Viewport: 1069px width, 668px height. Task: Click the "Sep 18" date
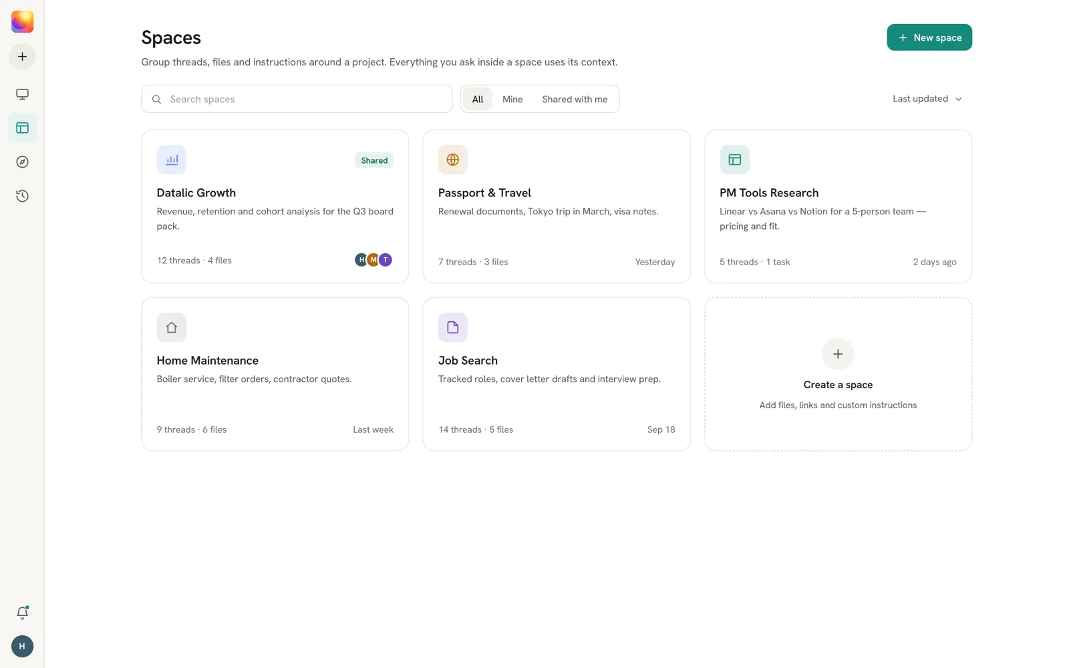pos(661,430)
